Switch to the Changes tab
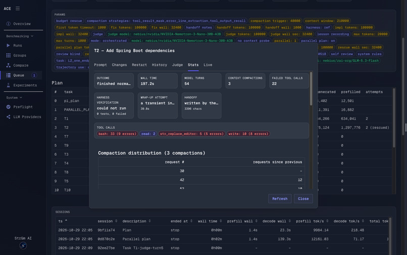 tap(119, 65)
